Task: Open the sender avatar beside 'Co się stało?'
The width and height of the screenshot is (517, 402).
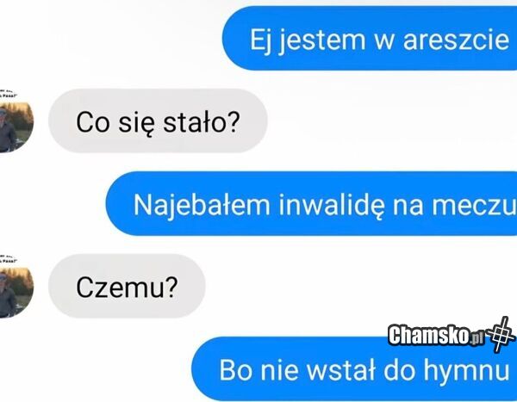Action: coord(16,127)
